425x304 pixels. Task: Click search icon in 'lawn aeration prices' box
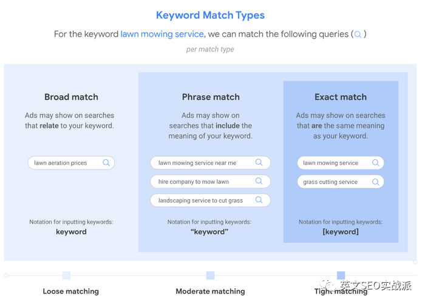click(x=106, y=162)
